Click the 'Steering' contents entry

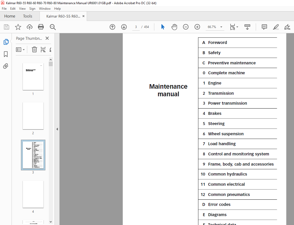[216, 124]
